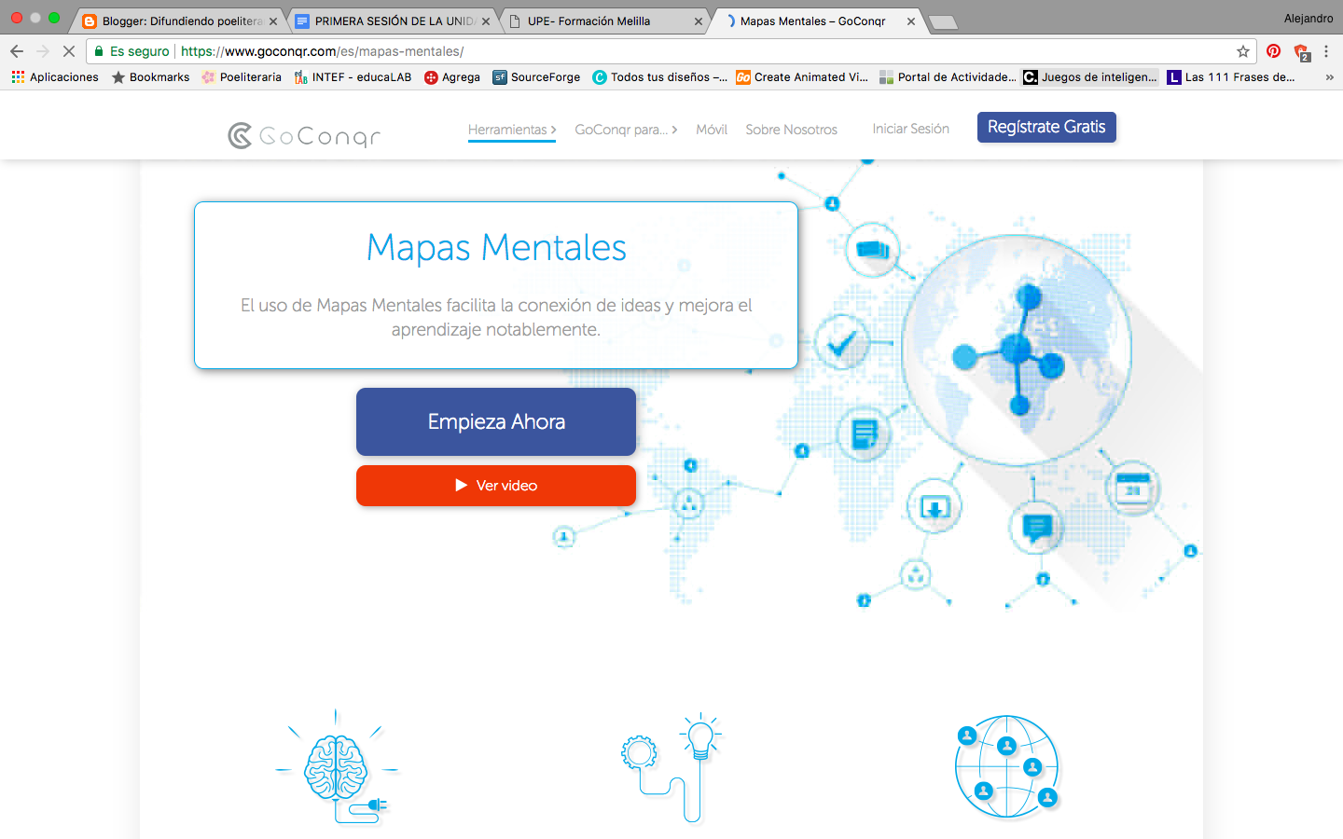Click the secure padlock icon in address bar
This screenshot has width=1343, height=839.
click(x=99, y=51)
